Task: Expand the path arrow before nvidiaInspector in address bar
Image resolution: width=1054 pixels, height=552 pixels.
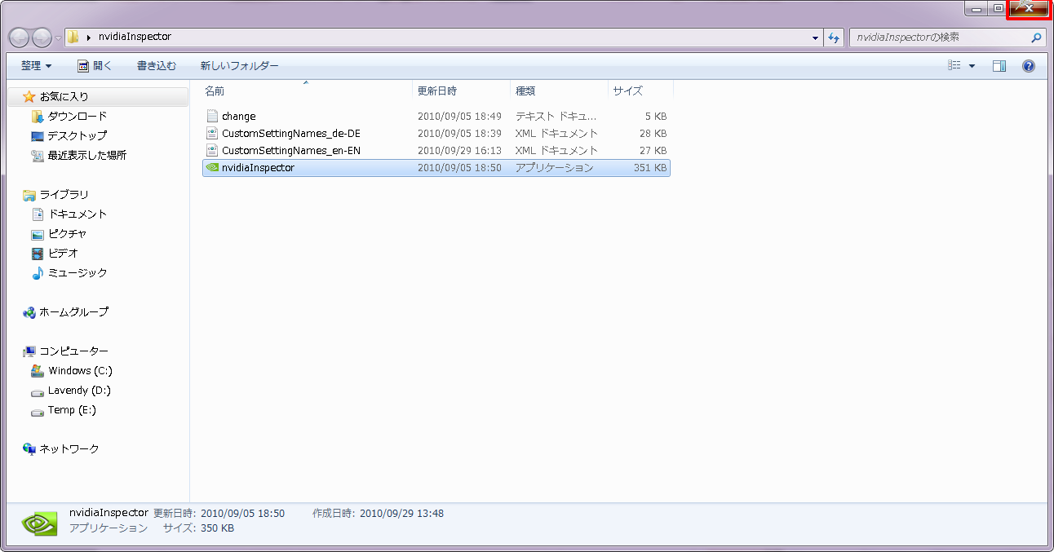Action: [x=88, y=38]
